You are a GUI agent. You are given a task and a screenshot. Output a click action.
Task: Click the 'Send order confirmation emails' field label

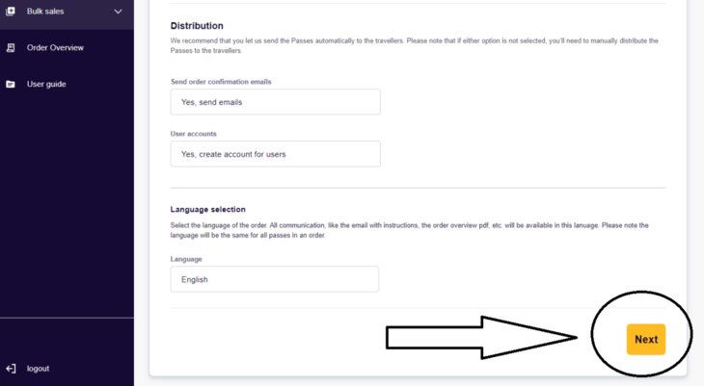point(221,82)
